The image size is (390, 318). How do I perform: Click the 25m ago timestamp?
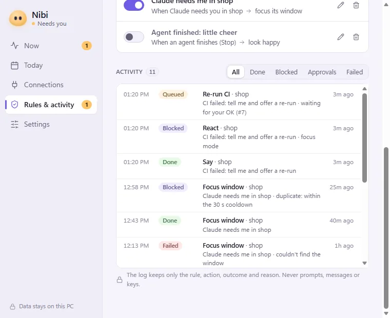coord(341,187)
